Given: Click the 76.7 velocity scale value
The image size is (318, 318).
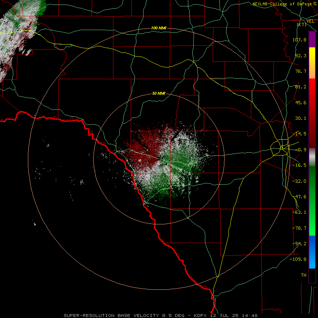Looking at the screenshot, I should pyautogui.click(x=301, y=71).
